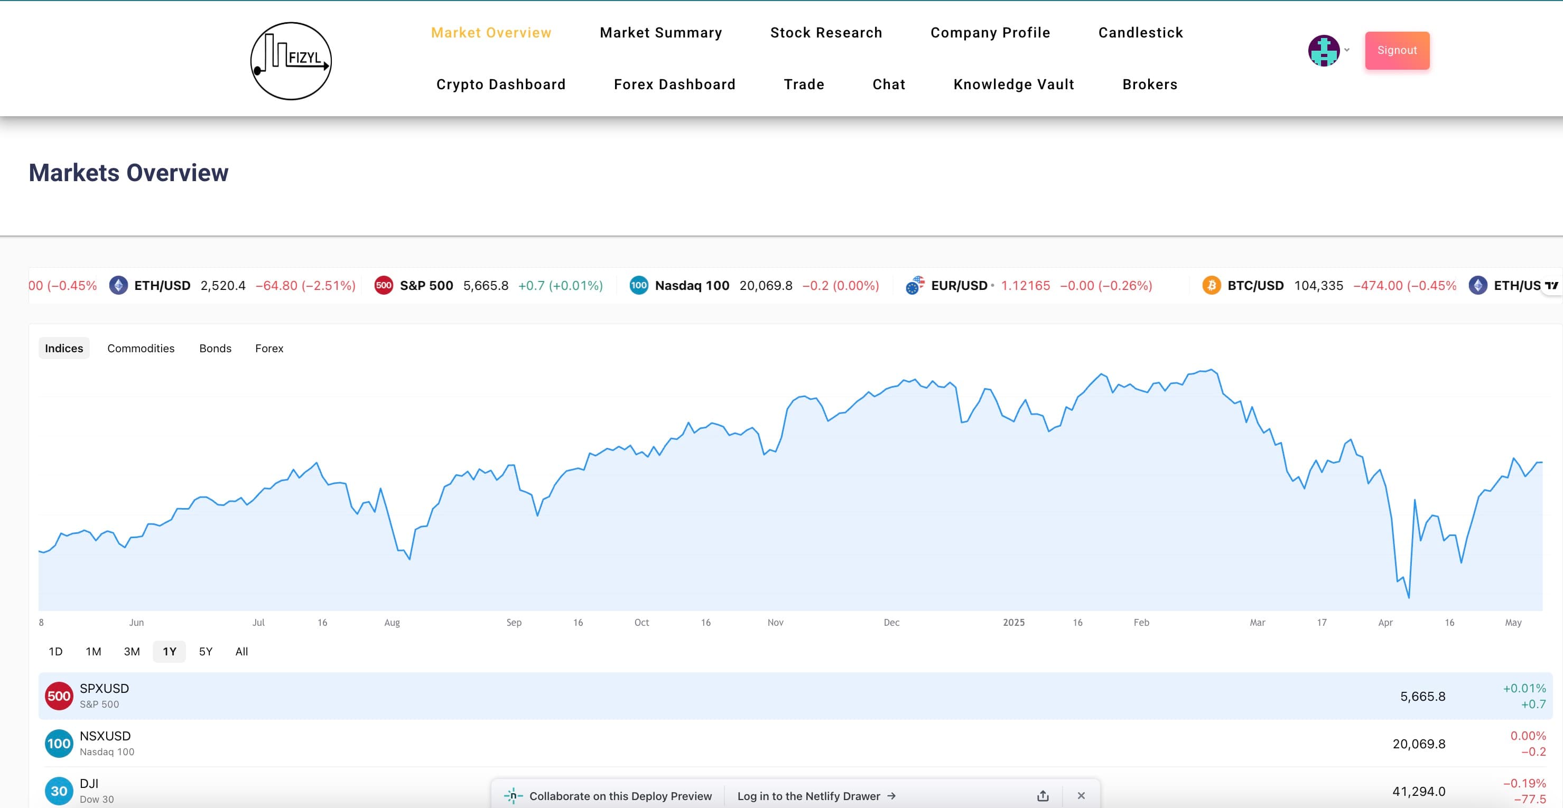Click the user avatar in the header
Screen dimensions: 1563x808
coord(1324,51)
